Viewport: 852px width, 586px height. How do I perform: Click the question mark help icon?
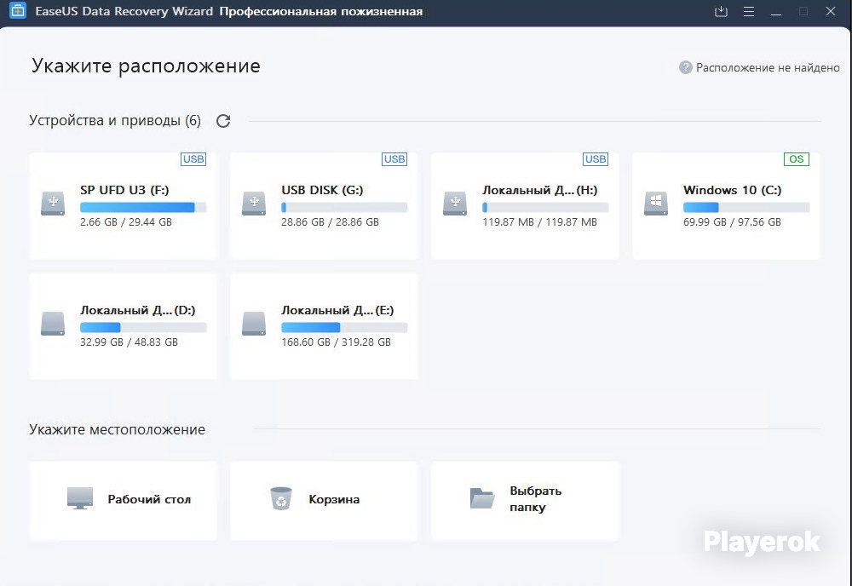[x=686, y=67]
